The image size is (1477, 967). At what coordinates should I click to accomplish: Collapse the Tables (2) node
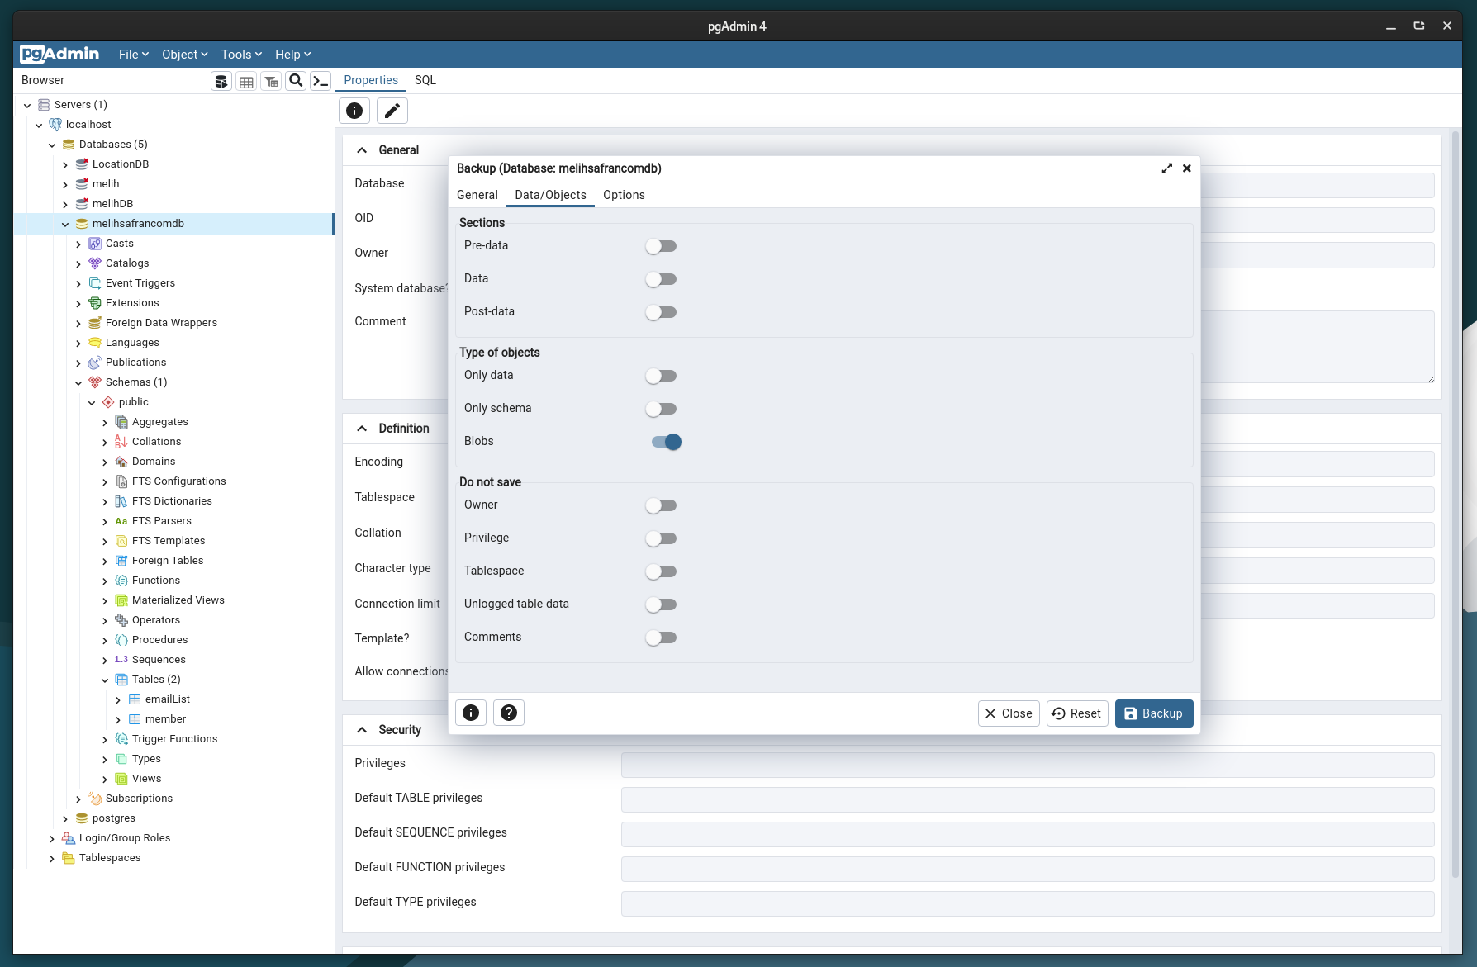[105, 680]
